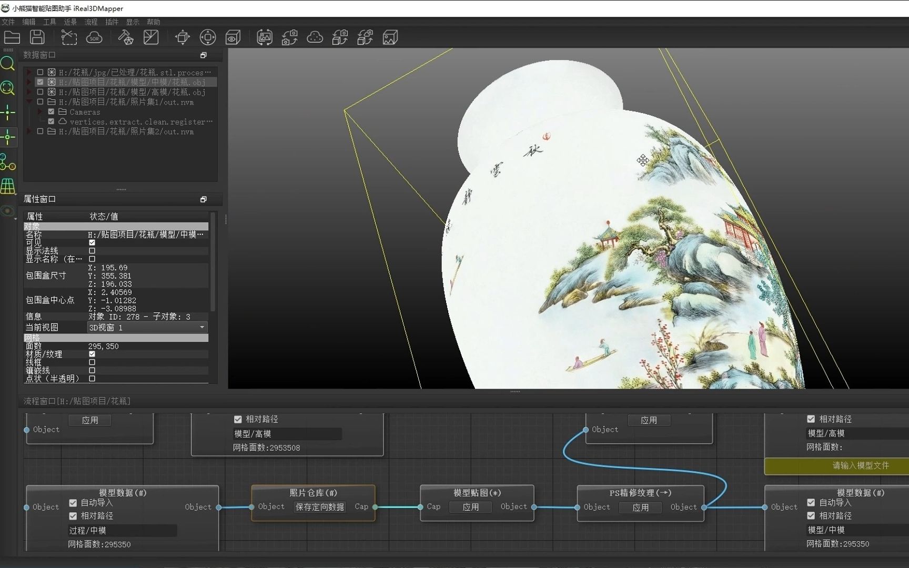Expand the 中模/花瓶.obj tree node
Image resolution: width=909 pixels, height=568 pixels.
pyautogui.click(x=29, y=82)
